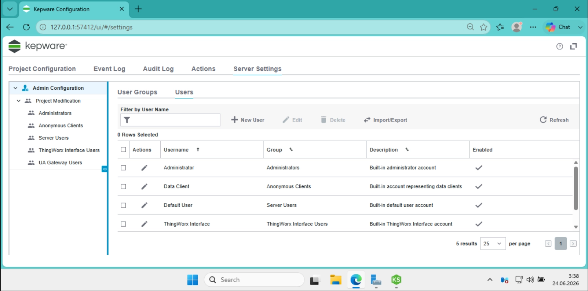
Task: Tick the Data Client row checkbox
Action: pos(124,186)
